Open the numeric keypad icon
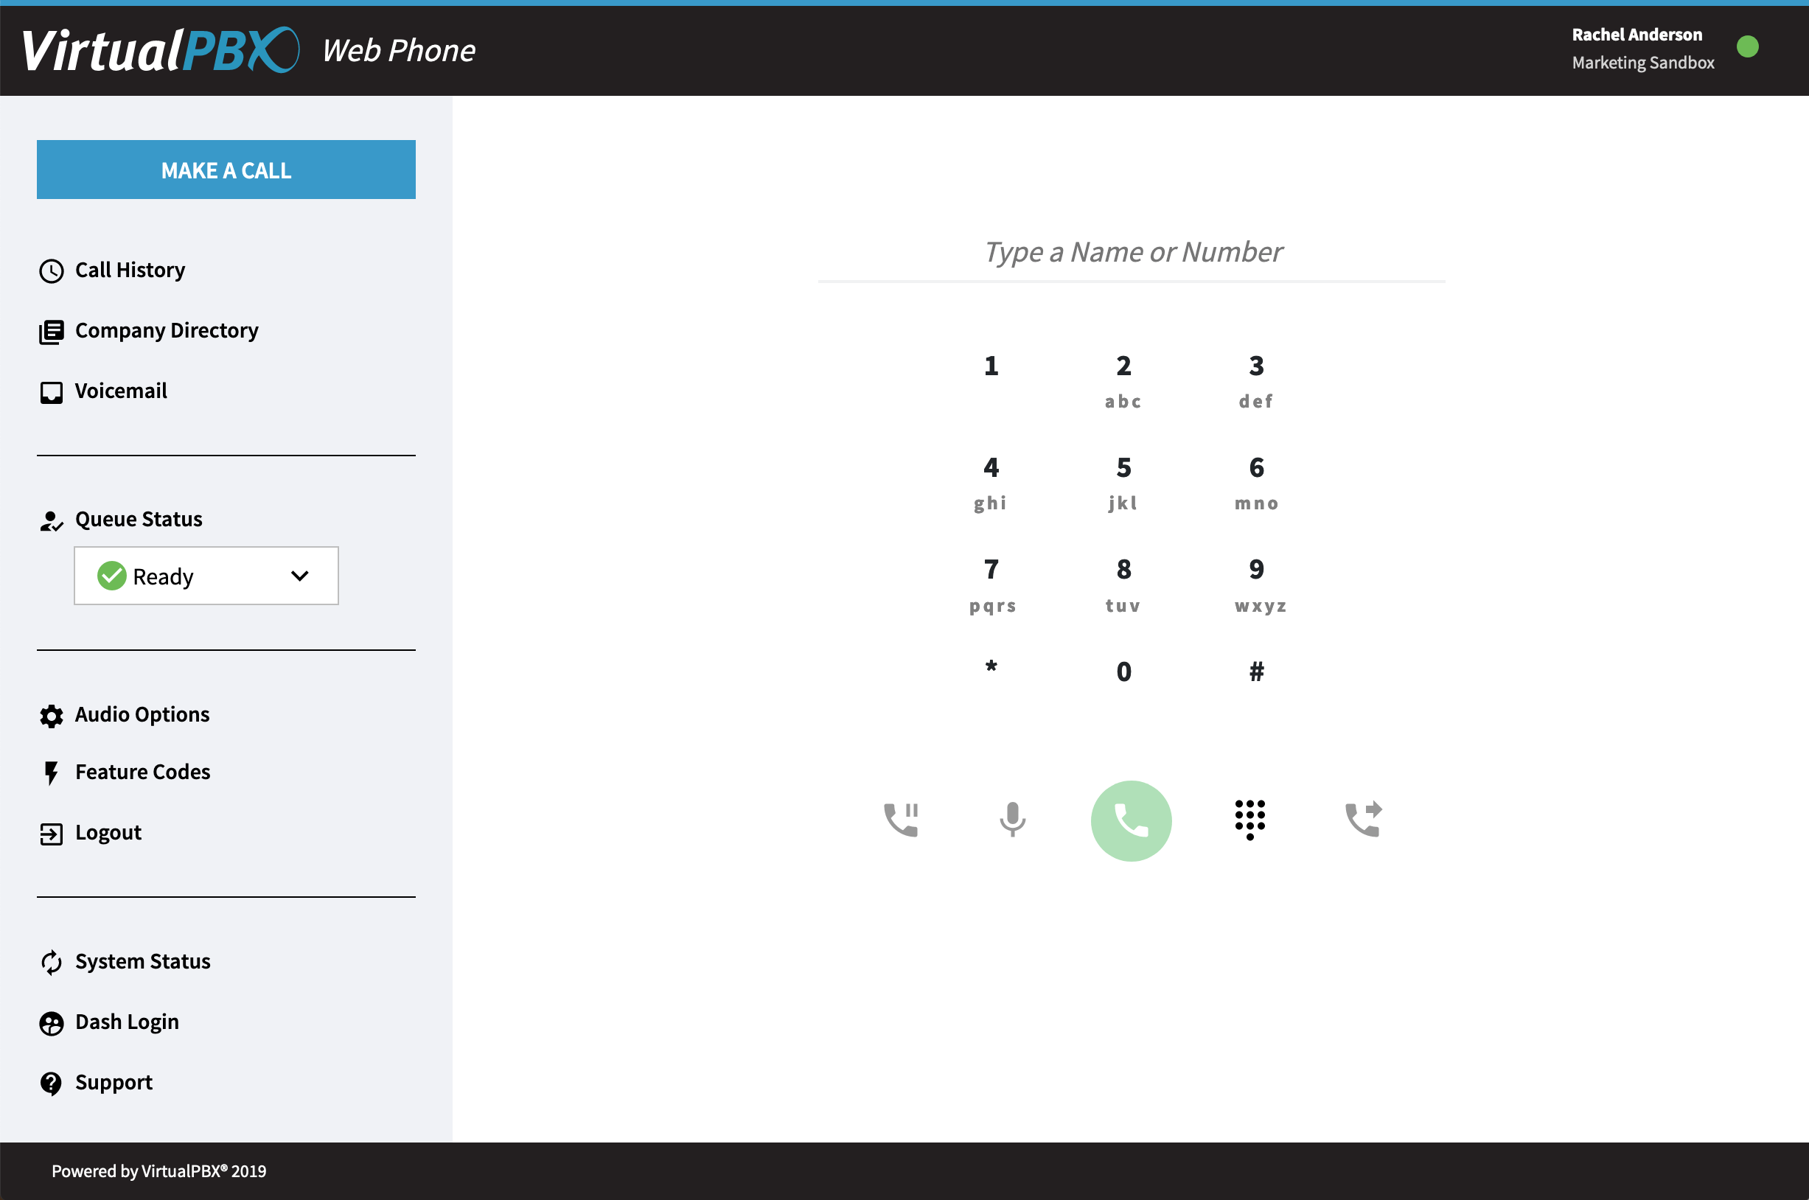1809x1200 pixels. point(1248,818)
